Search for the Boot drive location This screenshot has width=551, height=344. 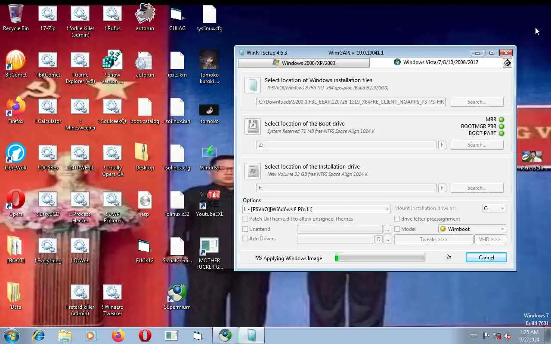477,145
